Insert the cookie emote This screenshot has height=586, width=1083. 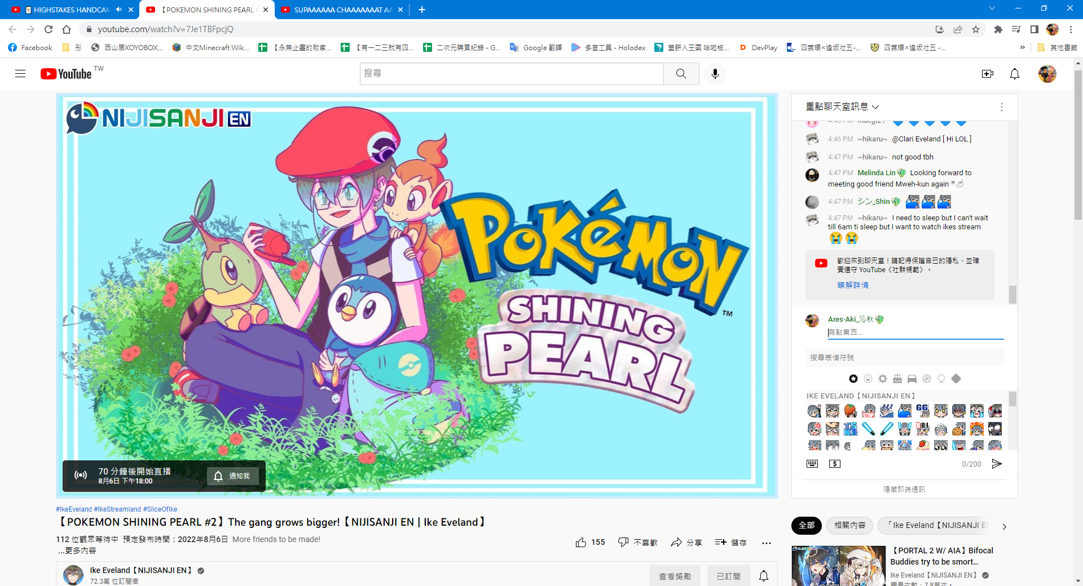958,429
